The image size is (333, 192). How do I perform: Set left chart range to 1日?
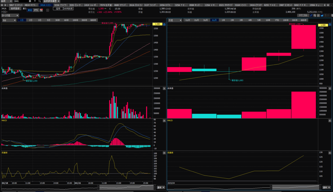[x=22, y=20]
